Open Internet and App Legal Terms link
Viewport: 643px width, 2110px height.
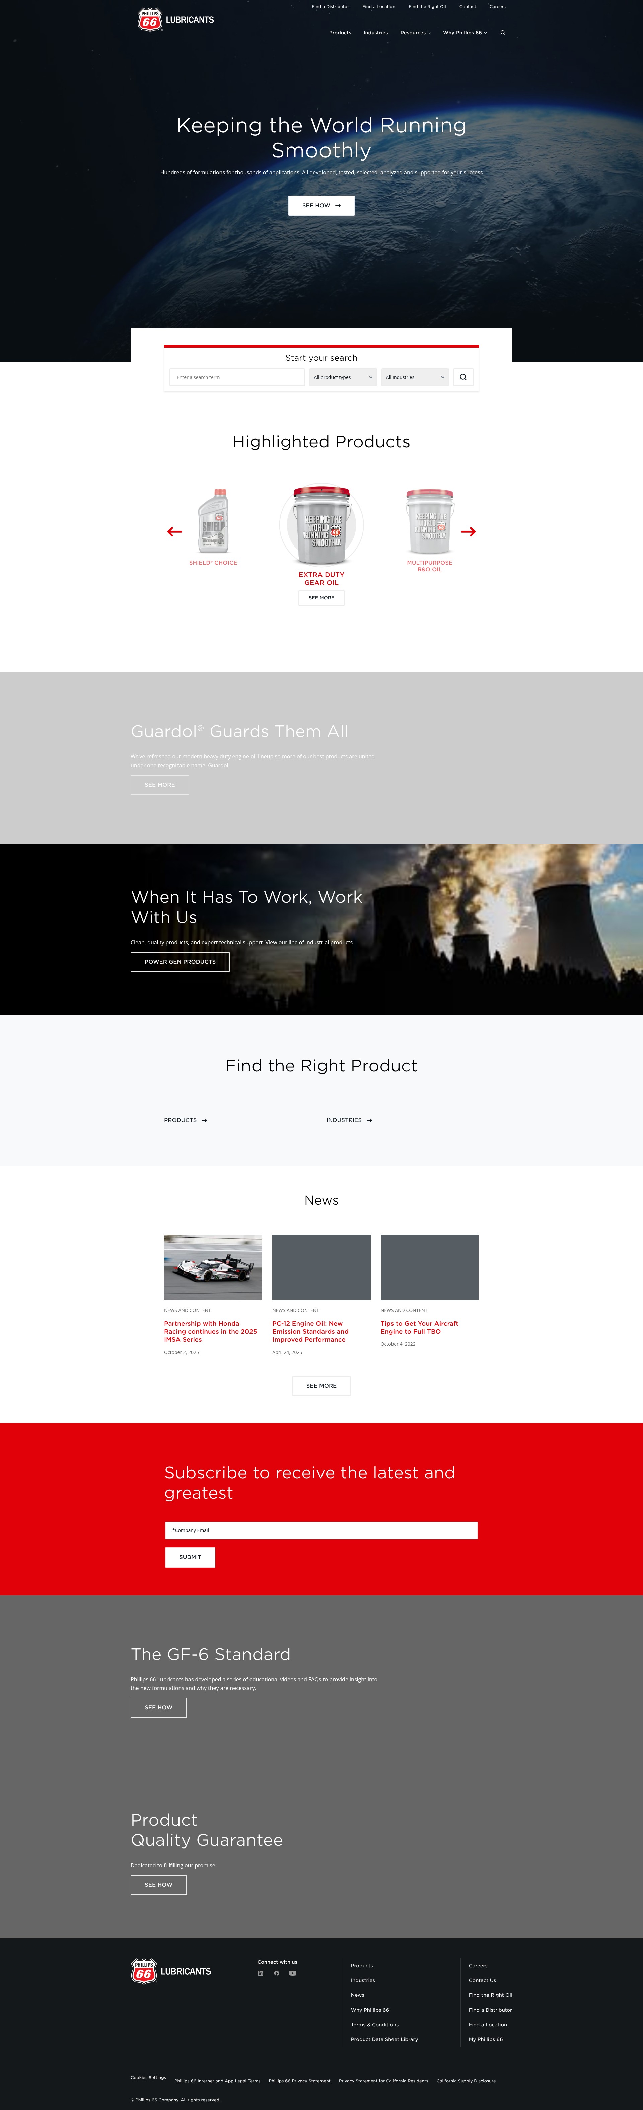click(217, 2081)
